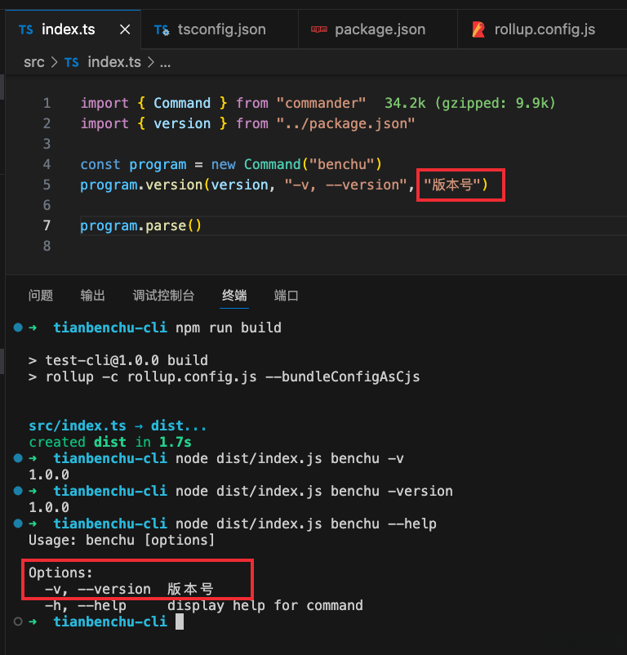Image resolution: width=627 pixels, height=655 pixels.
Task: Click "rollup -c rollup.config.js --bundleConfigAsCjs" terminal line
Action: point(225,377)
